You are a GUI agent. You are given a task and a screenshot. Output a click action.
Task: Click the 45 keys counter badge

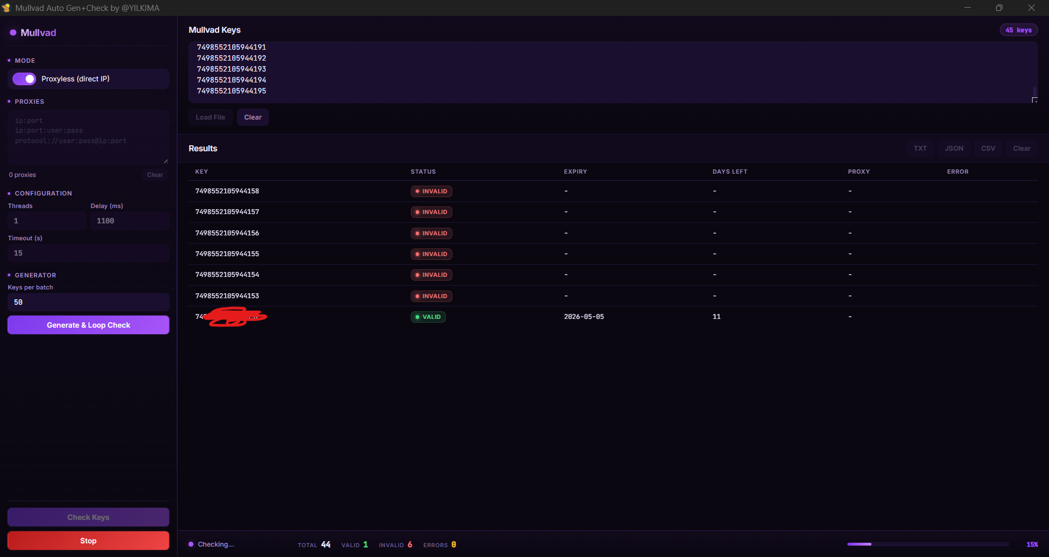(x=1018, y=30)
